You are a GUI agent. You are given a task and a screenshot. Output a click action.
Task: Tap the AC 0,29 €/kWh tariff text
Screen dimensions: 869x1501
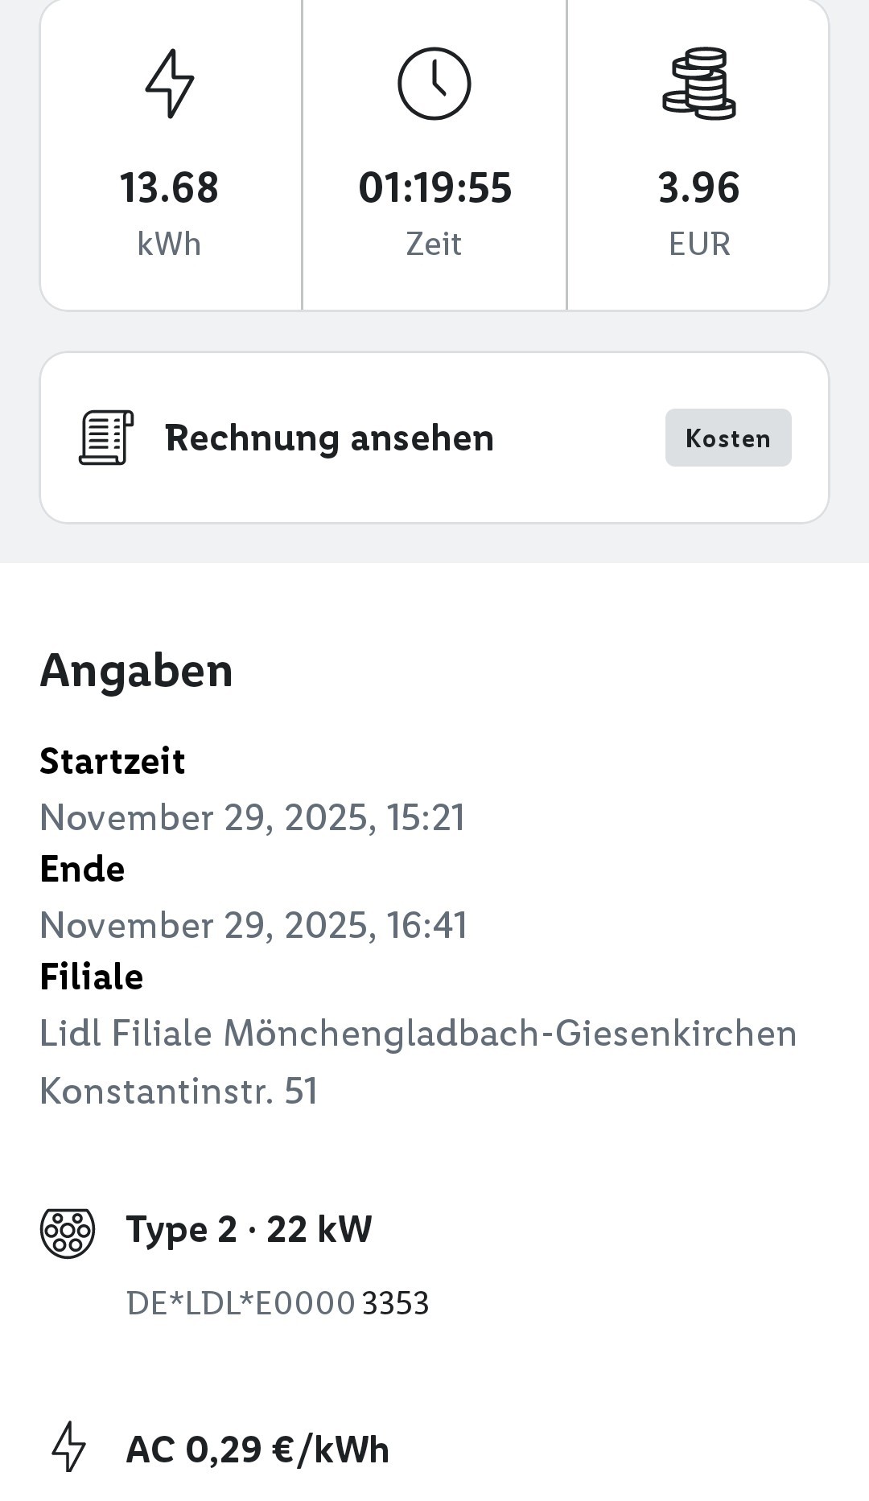(x=257, y=1450)
